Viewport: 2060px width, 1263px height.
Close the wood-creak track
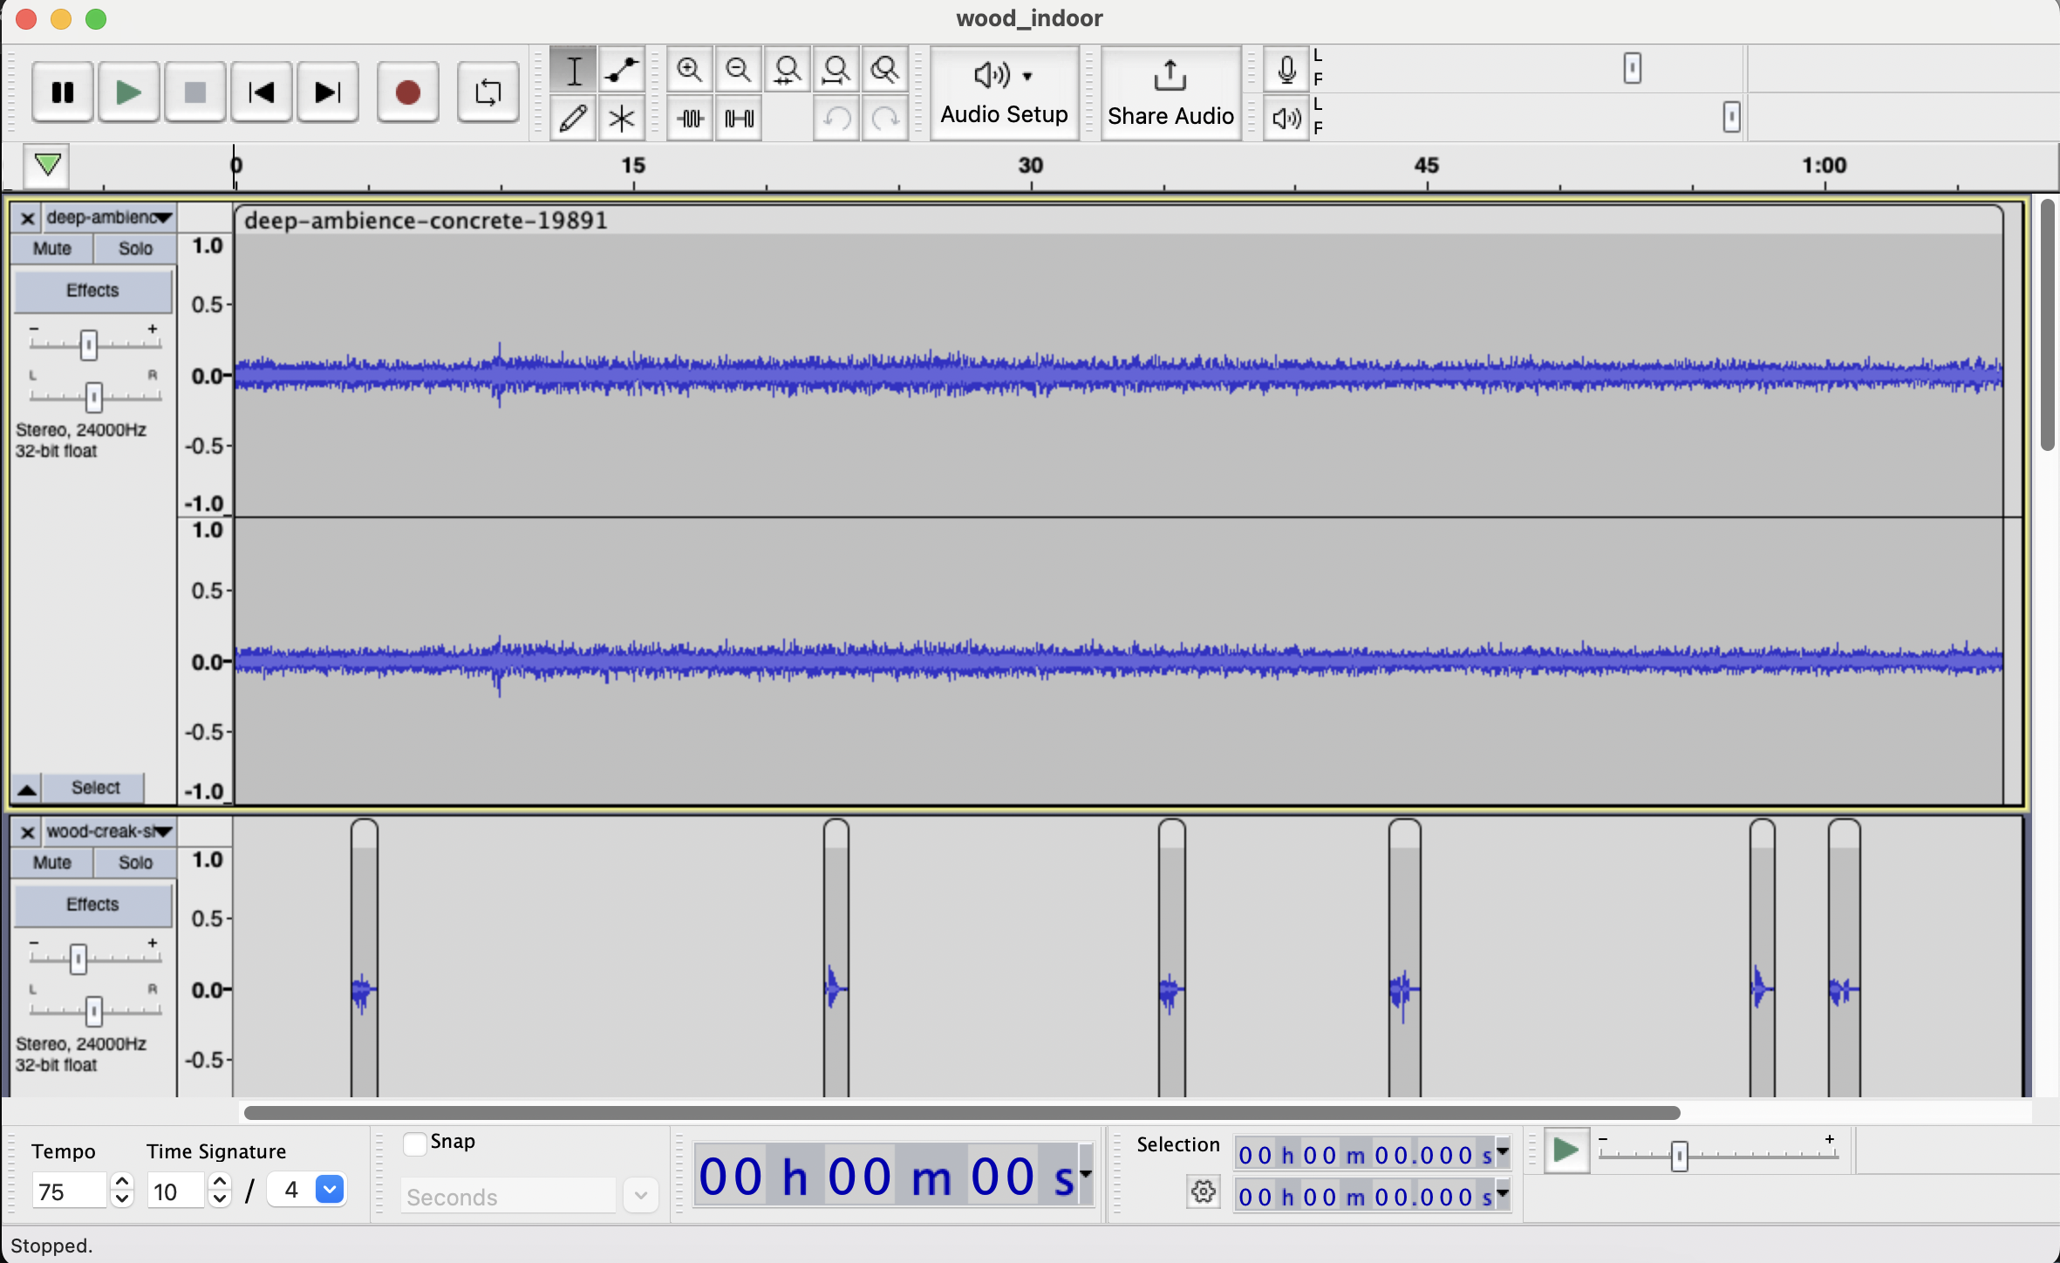point(27,832)
